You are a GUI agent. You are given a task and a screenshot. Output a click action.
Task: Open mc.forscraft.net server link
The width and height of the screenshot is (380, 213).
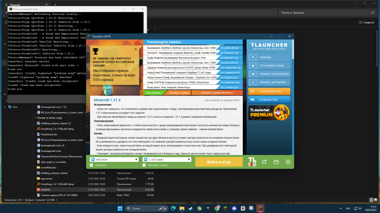tap(230, 63)
